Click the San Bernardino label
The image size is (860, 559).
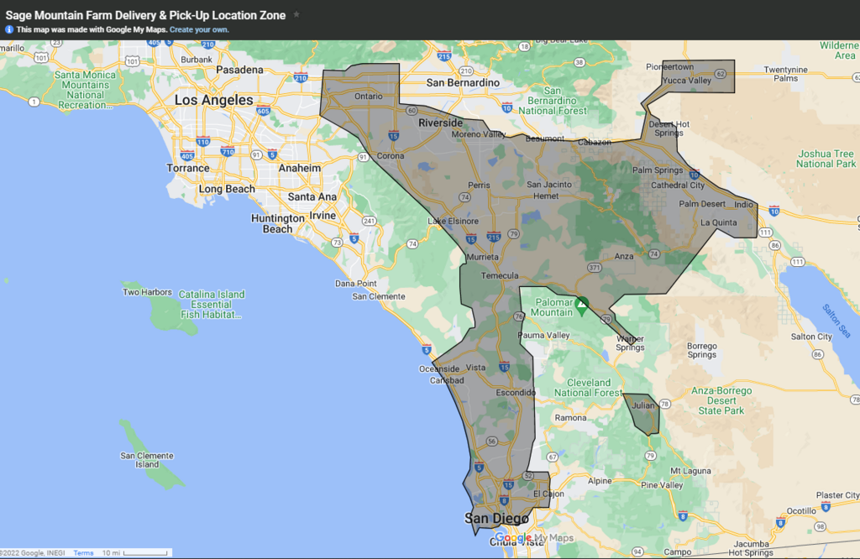[463, 83]
